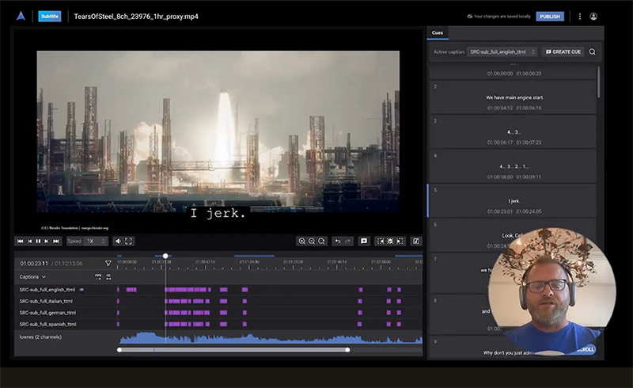This screenshot has height=388, width=633.
Task: Click the 01:01:04:00 mark on timeline ruler
Action: [249, 262]
